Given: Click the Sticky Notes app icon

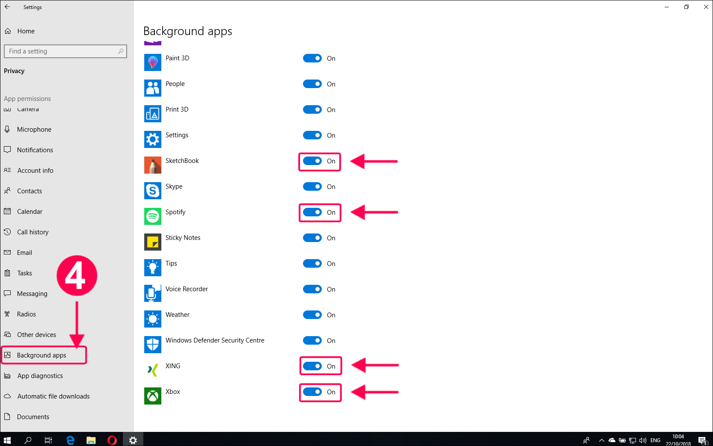Looking at the screenshot, I should click(153, 242).
